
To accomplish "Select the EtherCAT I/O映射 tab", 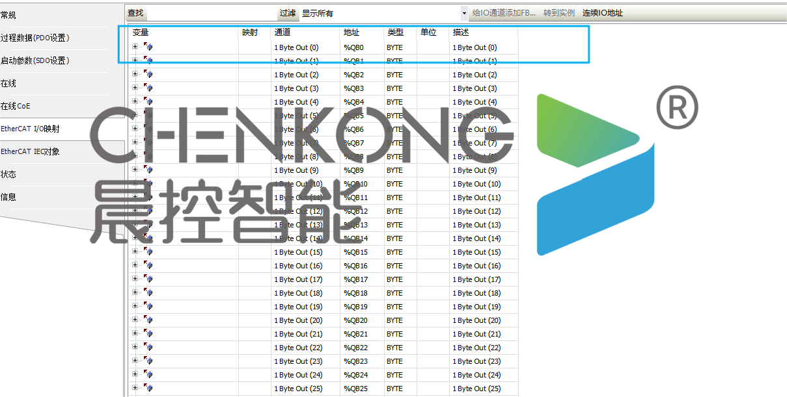I will [x=62, y=129].
